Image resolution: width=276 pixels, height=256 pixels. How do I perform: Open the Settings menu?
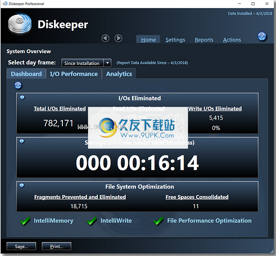(x=175, y=40)
